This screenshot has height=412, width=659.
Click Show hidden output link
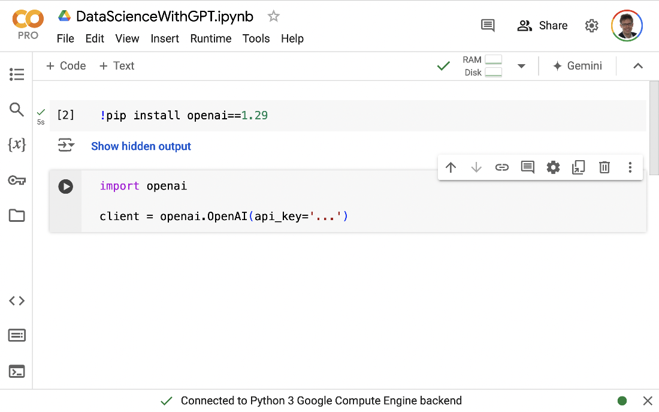click(x=141, y=146)
